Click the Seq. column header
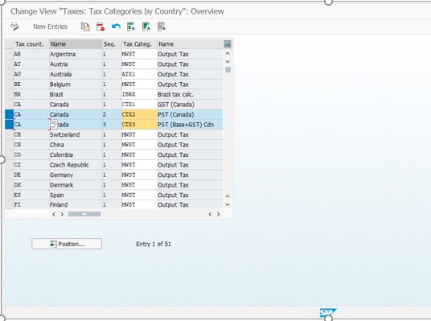 (x=112, y=44)
